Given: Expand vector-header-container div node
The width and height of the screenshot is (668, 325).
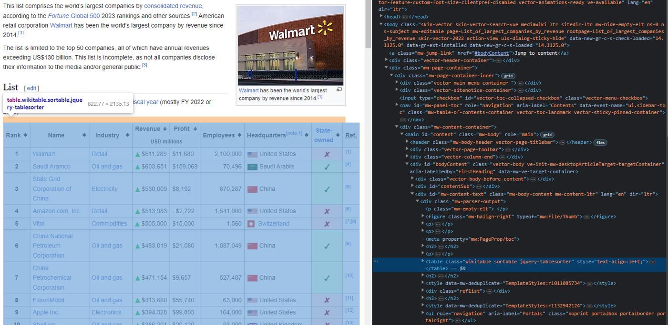Looking at the screenshot, I should (x=387, y=60).
